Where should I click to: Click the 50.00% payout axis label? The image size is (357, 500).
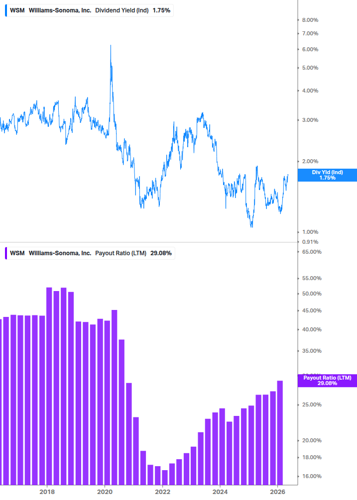click(x=312, y=294)
